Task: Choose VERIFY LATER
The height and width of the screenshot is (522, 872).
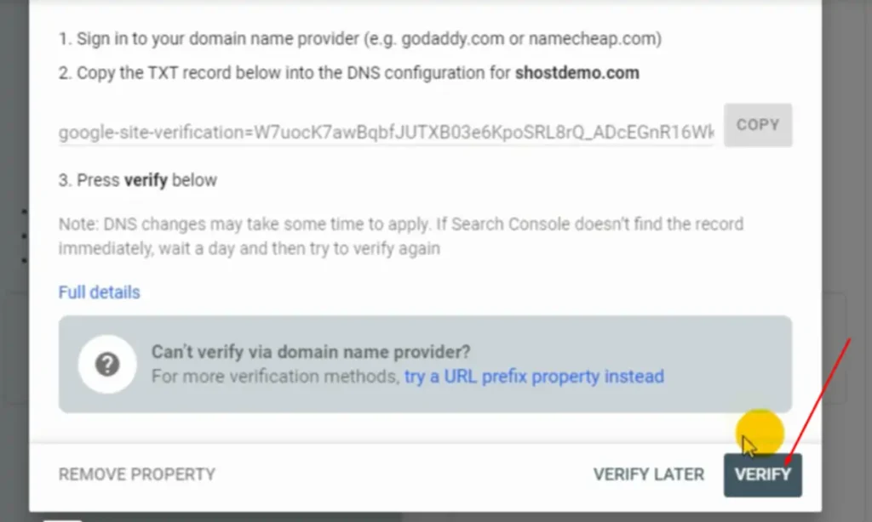Action: [x=648, y=474]
